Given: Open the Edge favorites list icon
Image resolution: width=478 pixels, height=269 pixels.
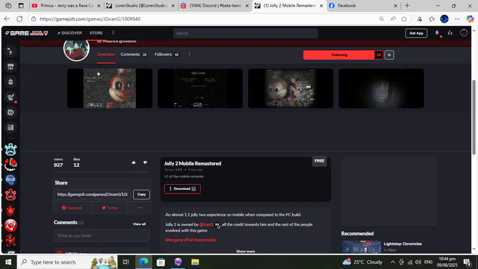Looking at the screenshot, I should pyautogui.click(x=432, y=19).
